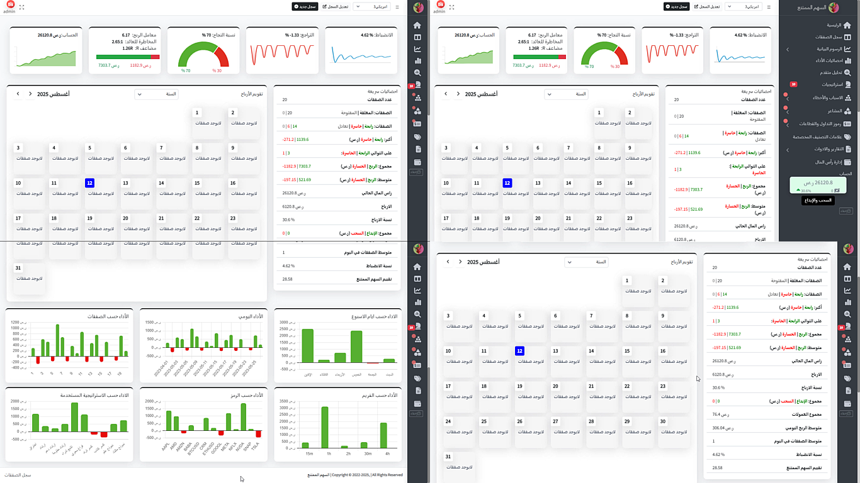Click the green-red profit bar in the left window

(x=128, y=57)
